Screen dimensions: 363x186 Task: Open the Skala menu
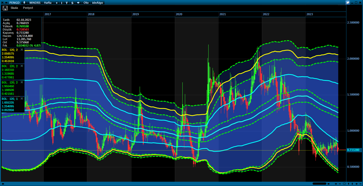tap(14, 8)
